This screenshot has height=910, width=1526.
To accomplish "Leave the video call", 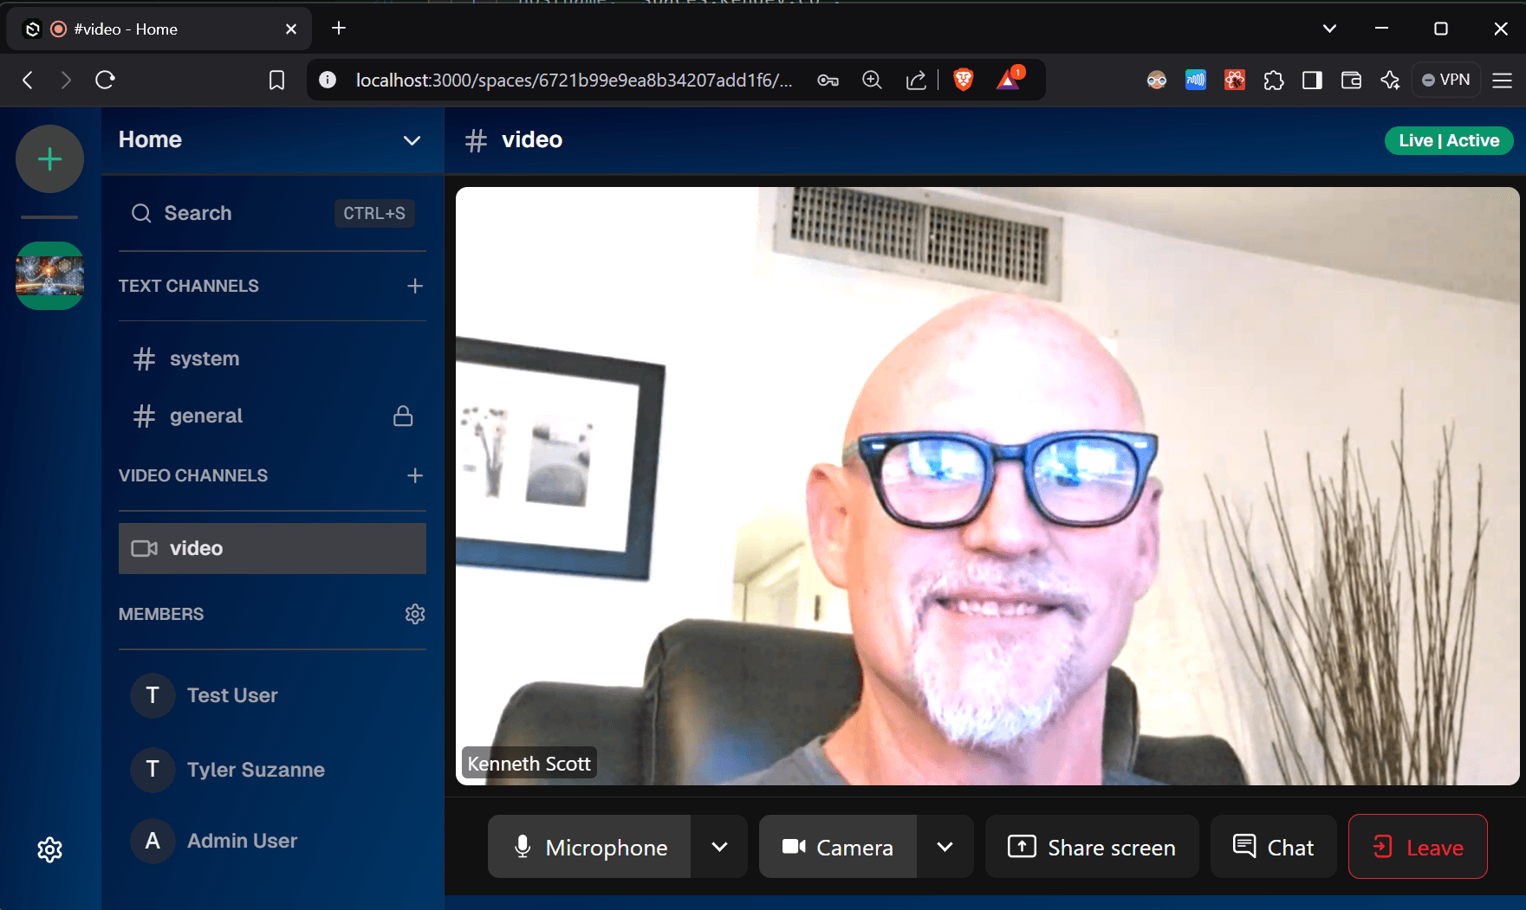I will click(1418, 847).
